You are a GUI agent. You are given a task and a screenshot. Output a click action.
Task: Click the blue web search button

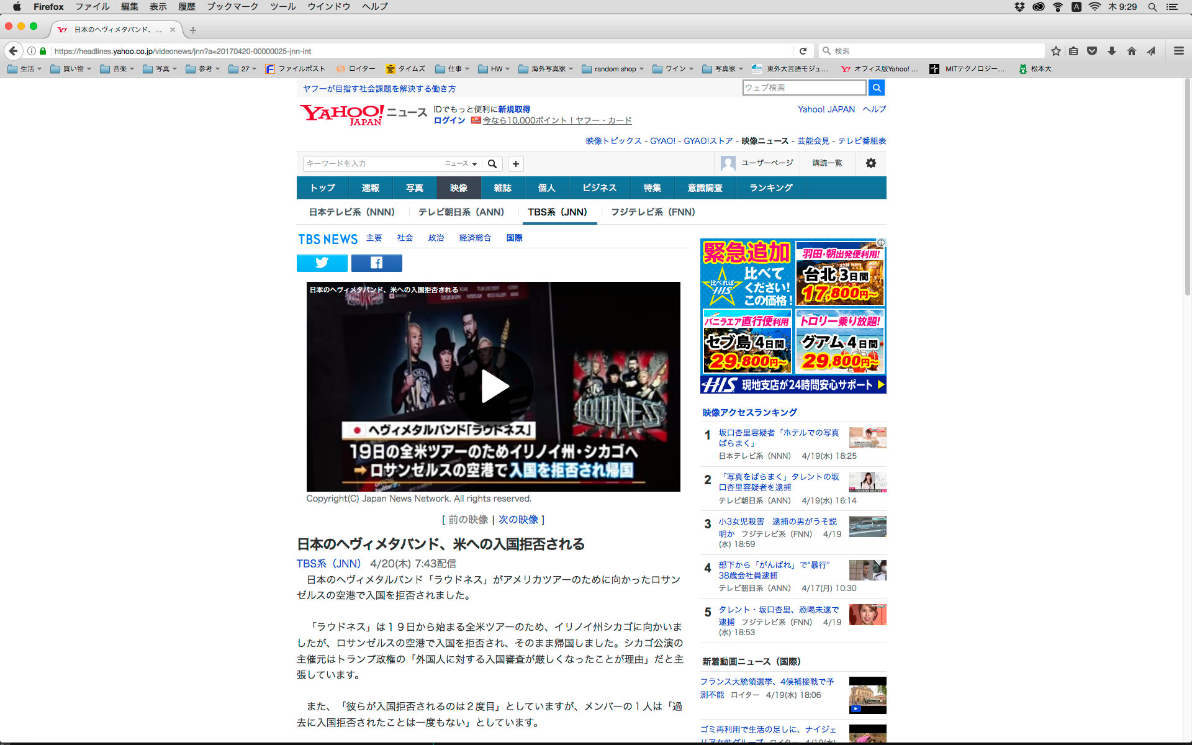tap(876, 88)
